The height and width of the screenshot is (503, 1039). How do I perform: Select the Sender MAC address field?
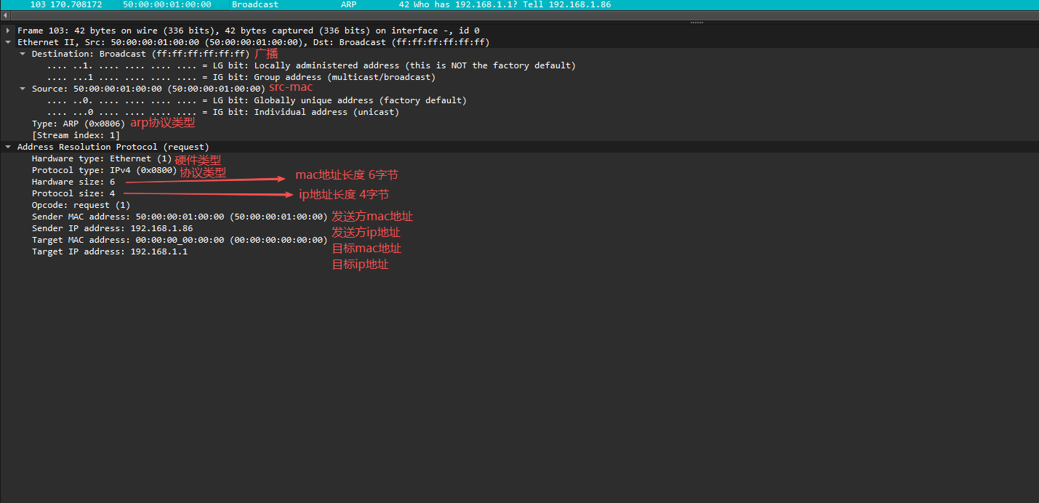point(180,217)
